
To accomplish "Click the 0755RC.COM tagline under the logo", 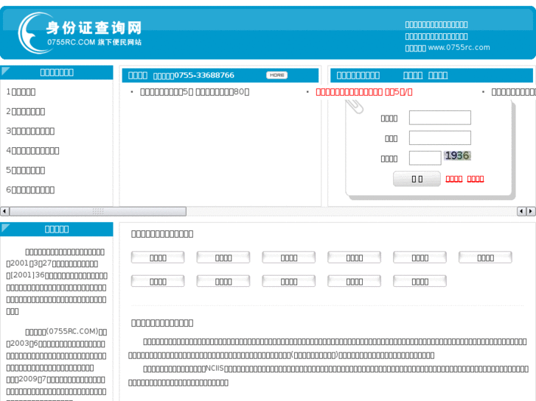I will 94,43.
